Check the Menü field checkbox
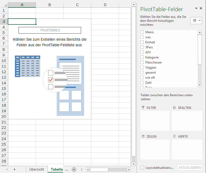The width and height of the screenshot is (206, 173). [x=142, y=32]
